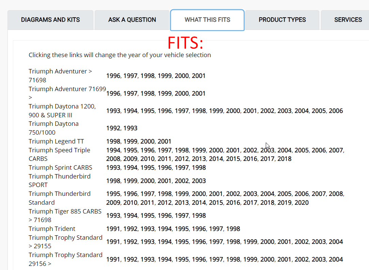Select 1991 in the Triumph Trident row

[113, 229]
